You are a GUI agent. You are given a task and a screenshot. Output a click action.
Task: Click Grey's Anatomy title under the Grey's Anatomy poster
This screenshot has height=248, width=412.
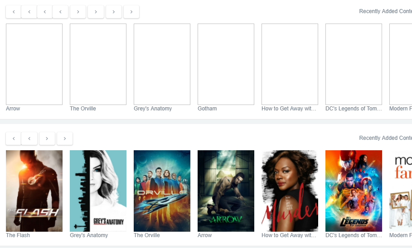89,235
